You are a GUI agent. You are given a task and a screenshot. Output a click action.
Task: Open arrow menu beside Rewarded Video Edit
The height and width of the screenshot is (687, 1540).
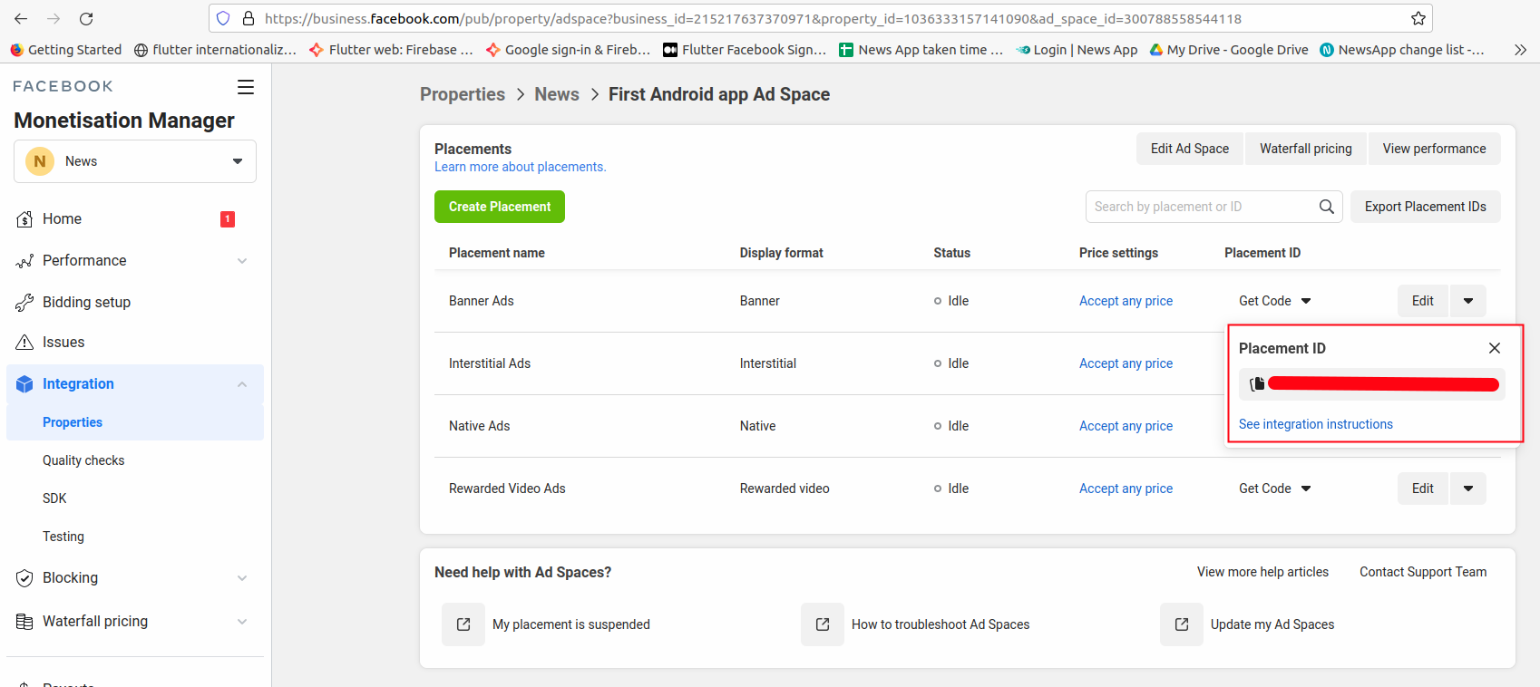tap(1467, 489)
